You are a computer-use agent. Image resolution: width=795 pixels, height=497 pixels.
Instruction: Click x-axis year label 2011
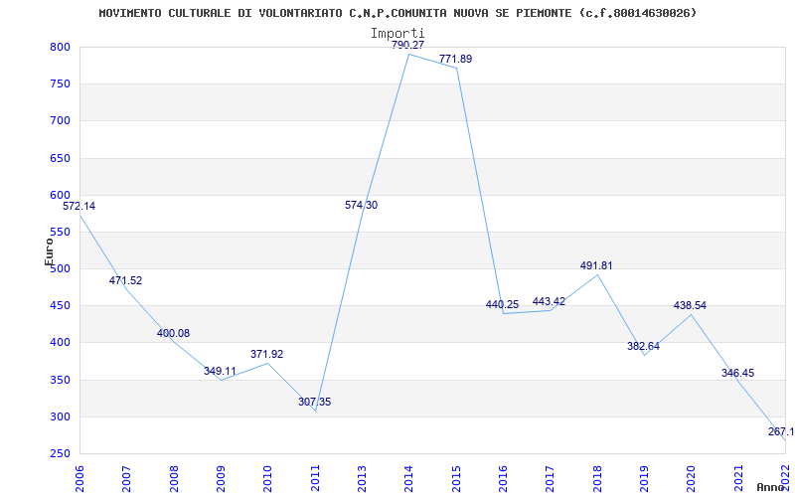(x=315, y=478)
